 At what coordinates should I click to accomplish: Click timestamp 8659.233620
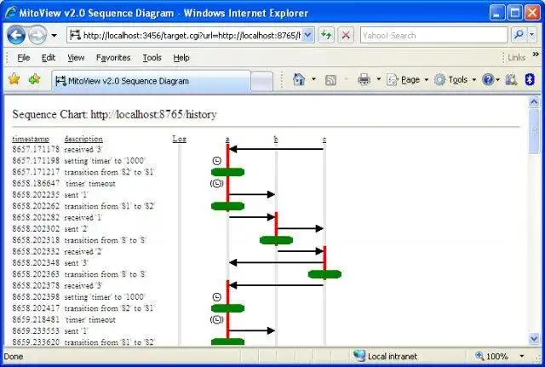pos(36,342)
